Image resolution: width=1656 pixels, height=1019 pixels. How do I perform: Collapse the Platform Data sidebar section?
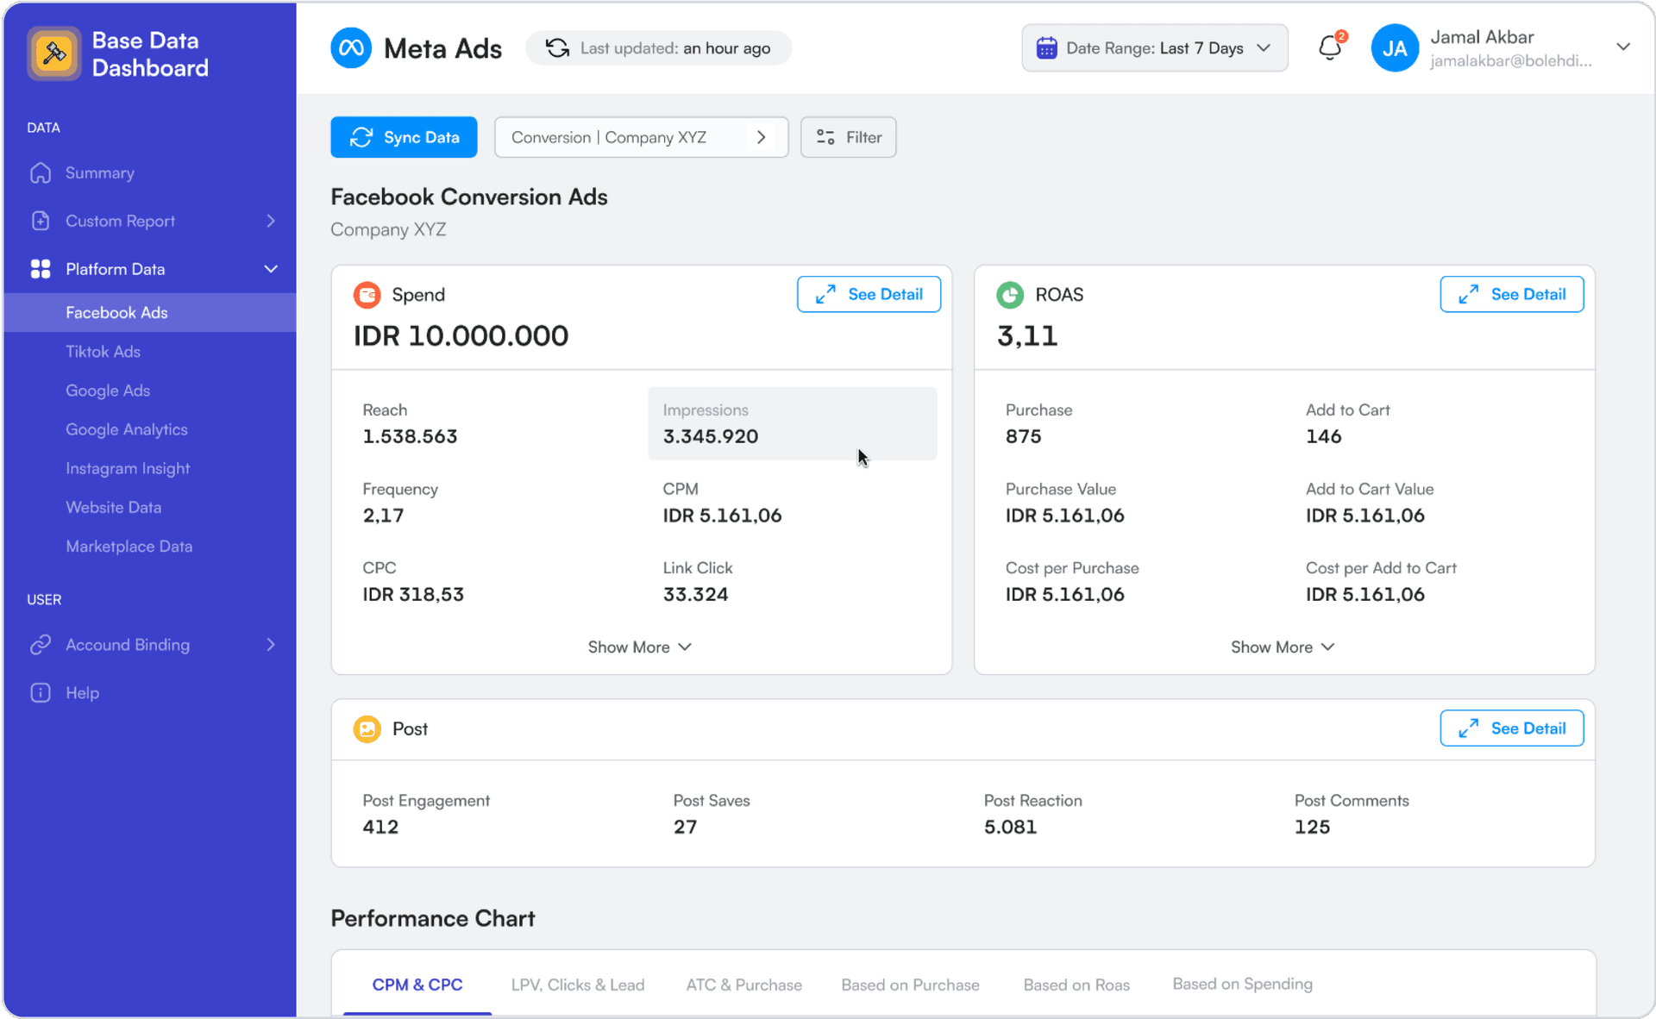pos(270,269)
